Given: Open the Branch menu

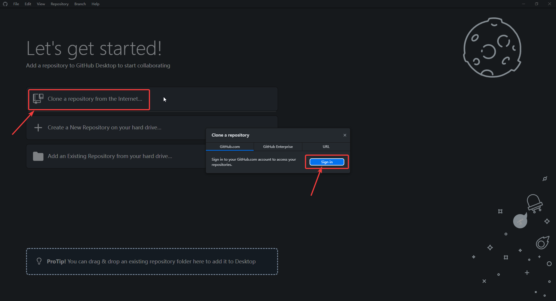Looking at the screenshot, I should pos(80,4).
